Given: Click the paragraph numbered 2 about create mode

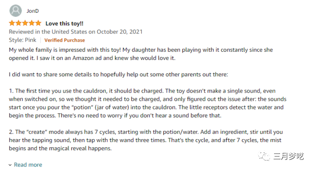Looking at the screenshot, I should 146,140.
